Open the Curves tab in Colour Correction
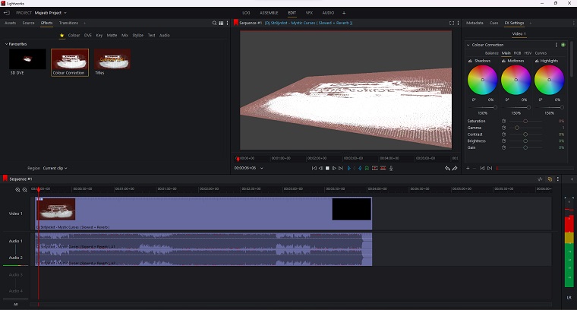 click(x=541, y=53)
